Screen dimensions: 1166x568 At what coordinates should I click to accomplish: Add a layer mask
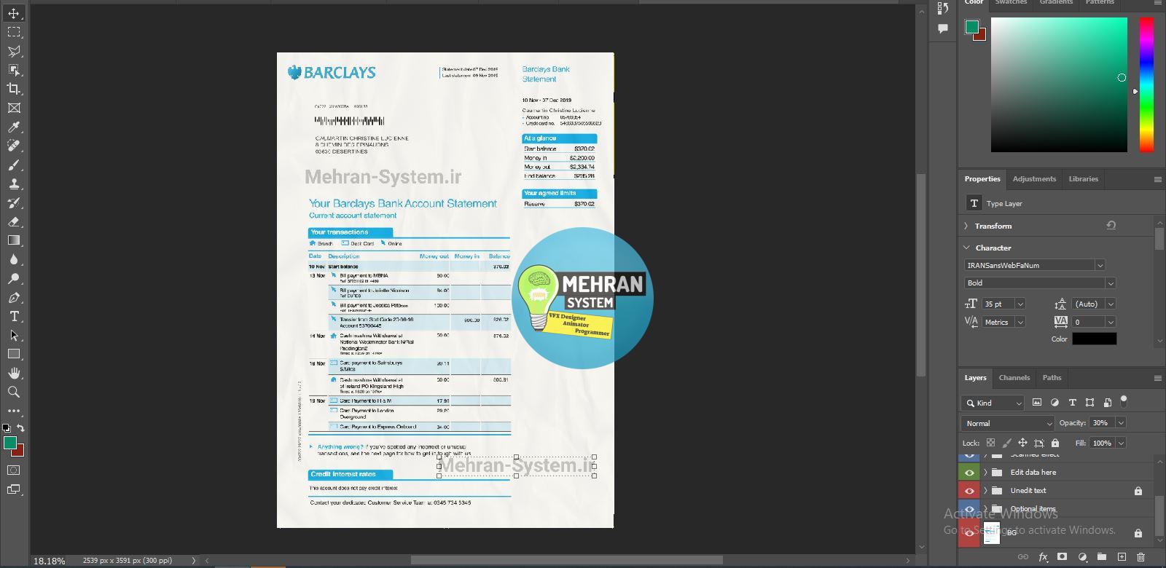[x=1063, y=557]
